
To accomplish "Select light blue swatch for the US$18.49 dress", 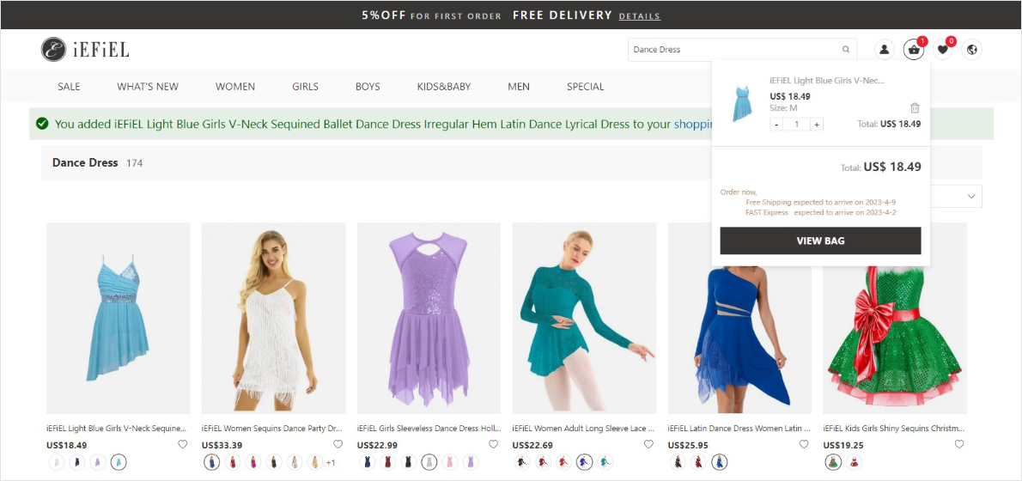I will click(x=119, y=462).
